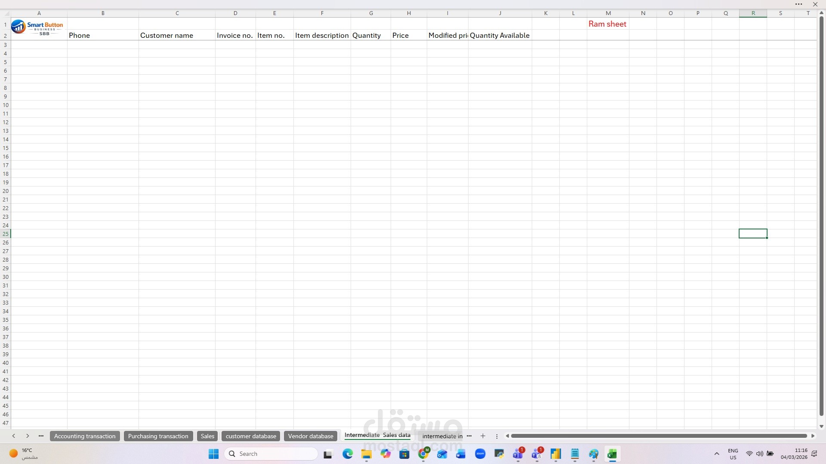Select column F header
This screenshot has width=826, height=464.
(322, 13)
